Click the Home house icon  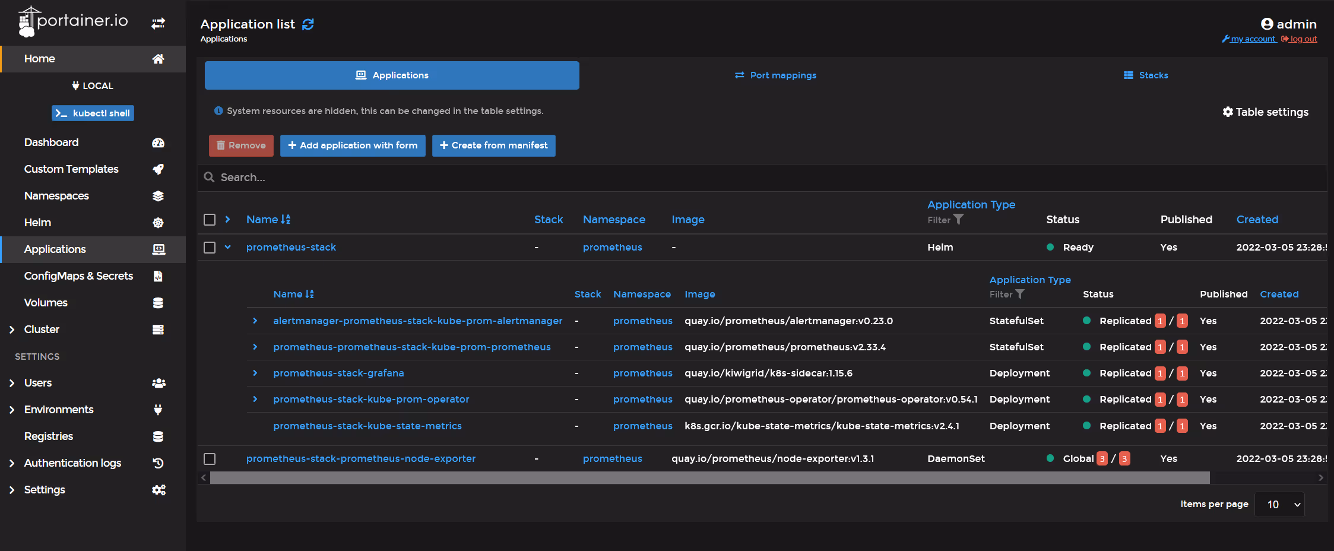coord(158,59)
